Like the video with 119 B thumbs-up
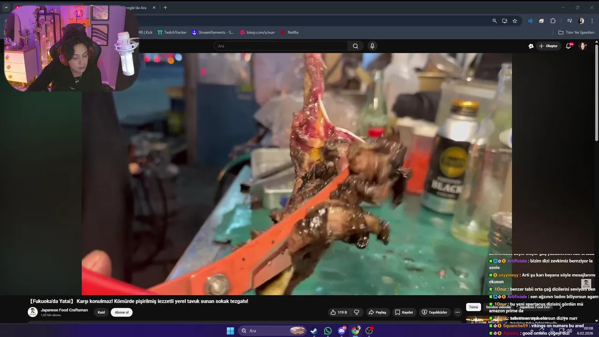The height and width of the screenshot is (337, 599). point(338,312)
